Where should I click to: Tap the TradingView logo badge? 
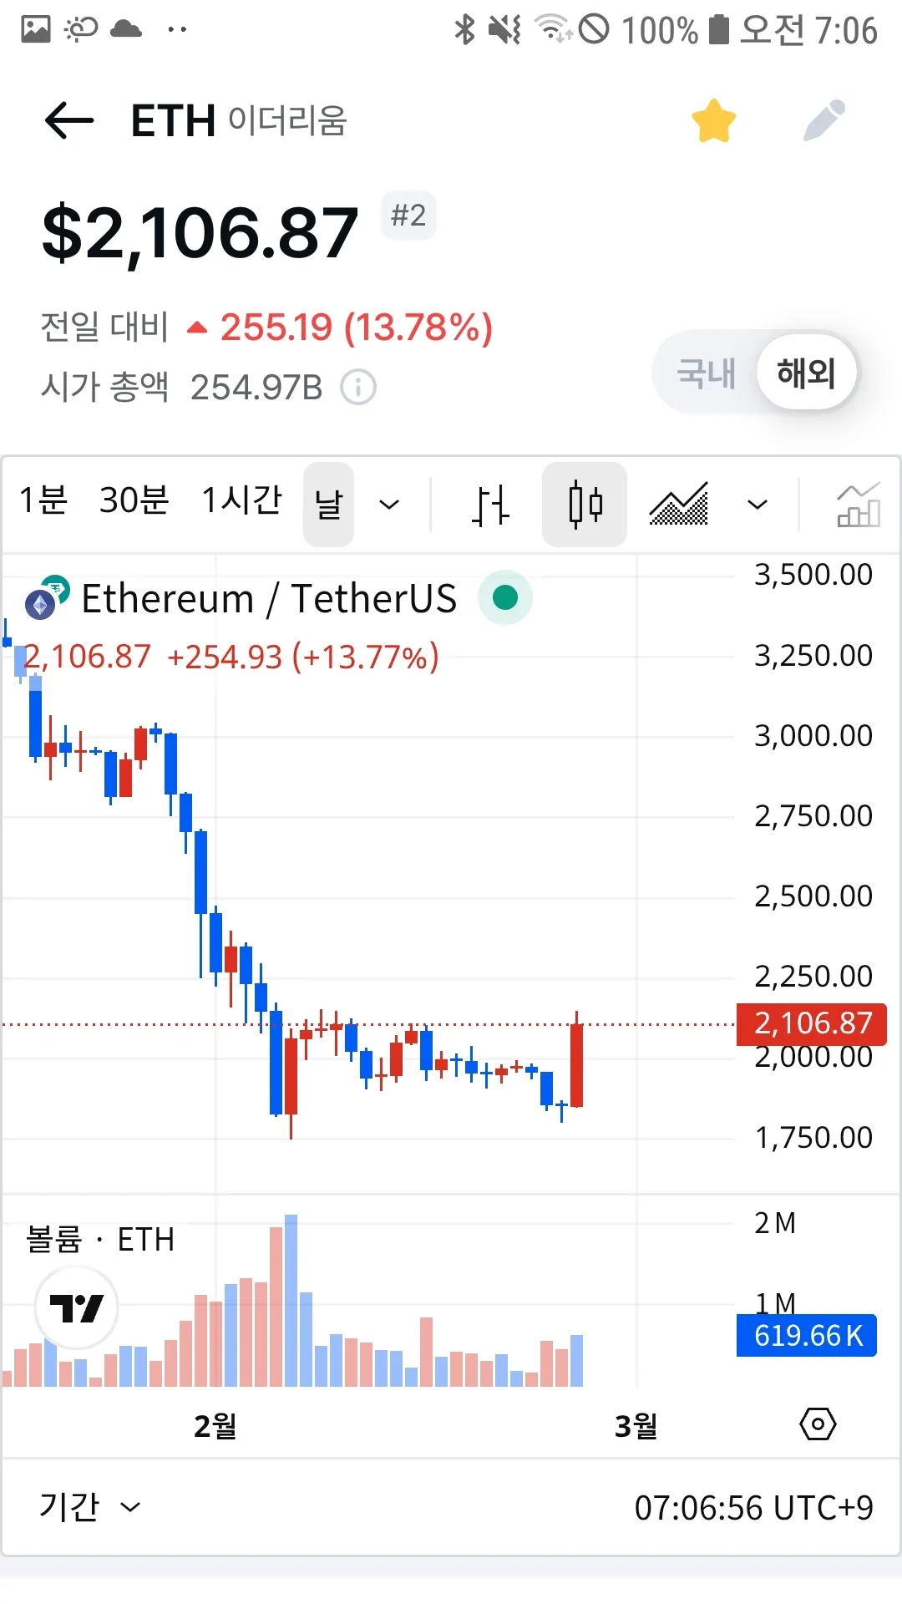77,1307
